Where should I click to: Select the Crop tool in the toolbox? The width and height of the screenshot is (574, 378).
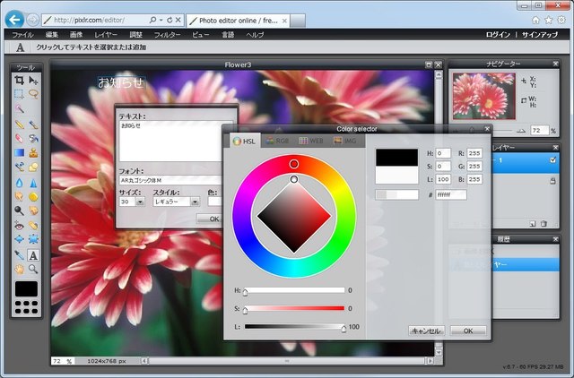click(x=19, y=80)
